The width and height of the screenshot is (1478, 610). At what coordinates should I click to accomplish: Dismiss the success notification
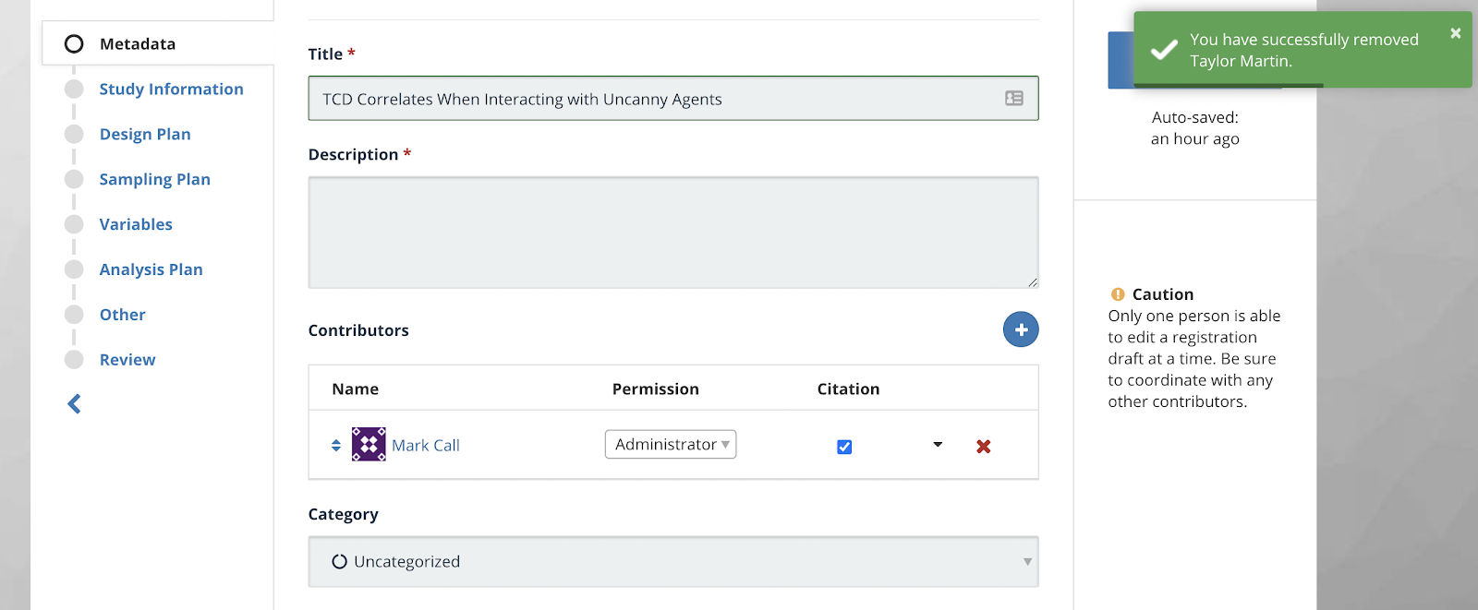[1456, 33]
